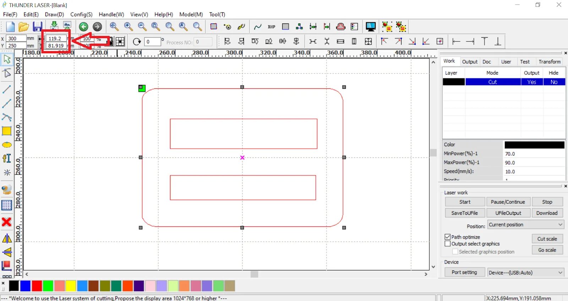Click the Cut scale button
The width and height of the screenshot is (568, 301).
click(x=547, y=239)
